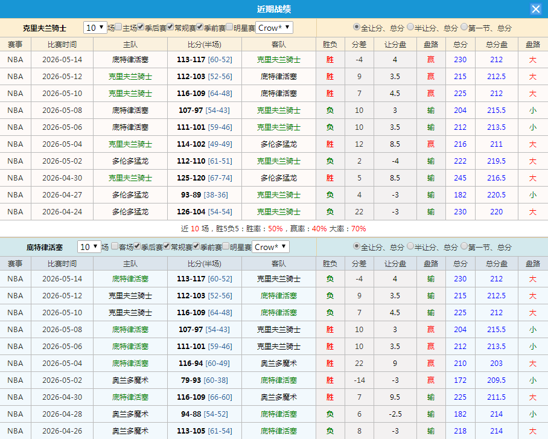Click total line value 209.5
Screen dimensions: 548x439
pos(496,380)
